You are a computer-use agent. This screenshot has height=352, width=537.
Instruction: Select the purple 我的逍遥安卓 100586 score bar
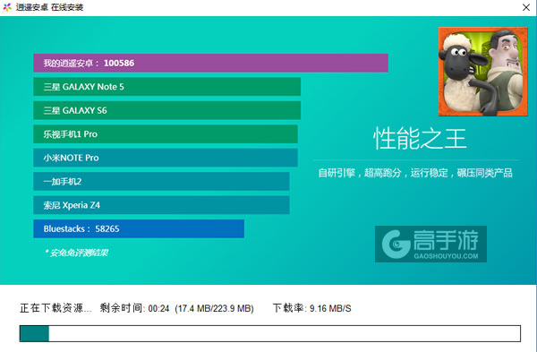pyautogui.click(x=210, y=63)
